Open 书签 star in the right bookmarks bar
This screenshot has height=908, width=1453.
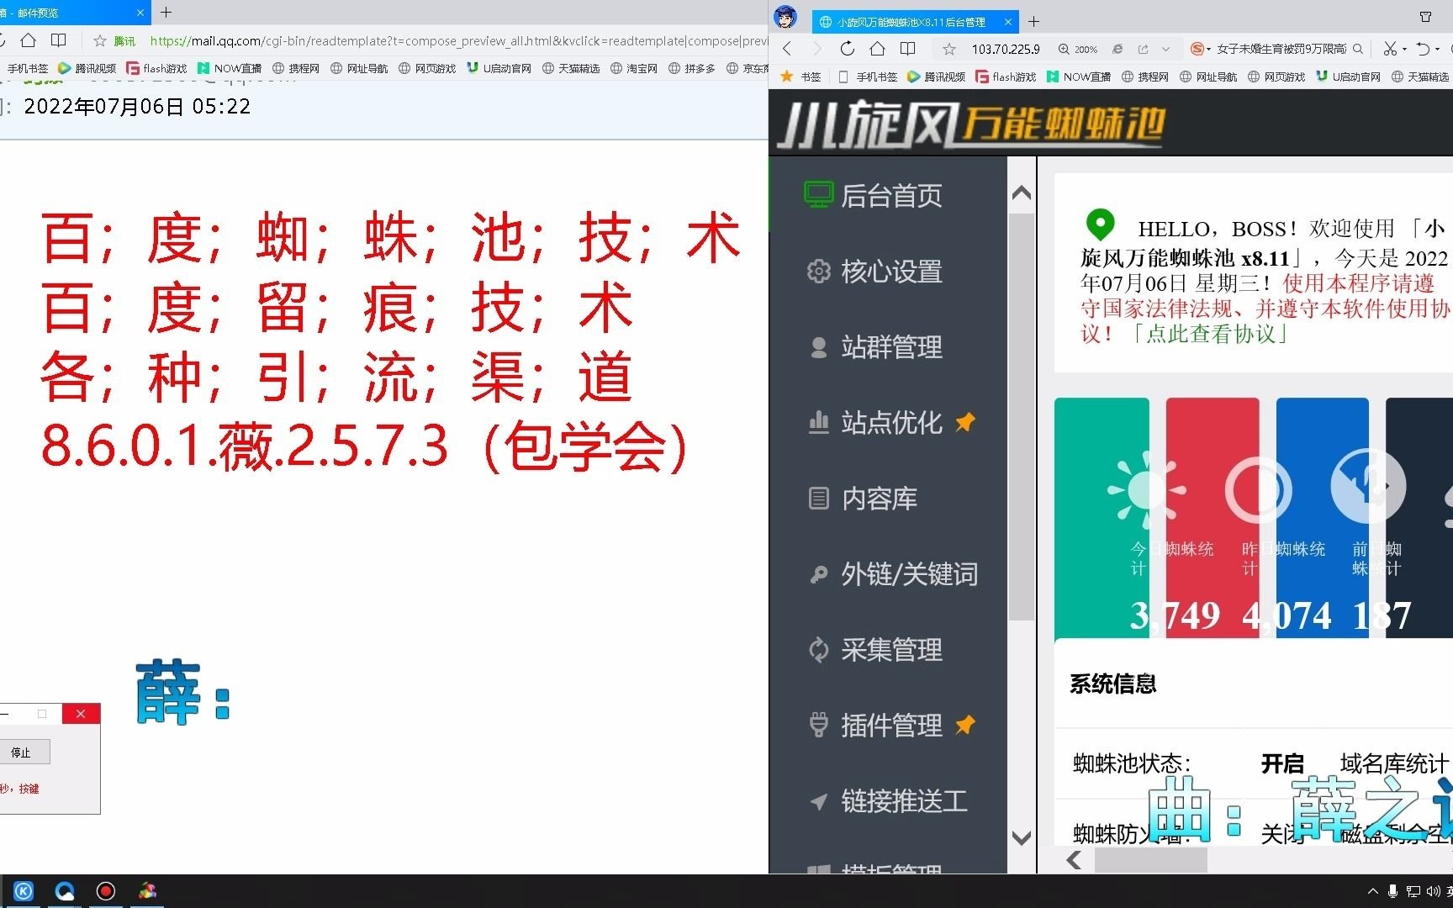point(800,77)
